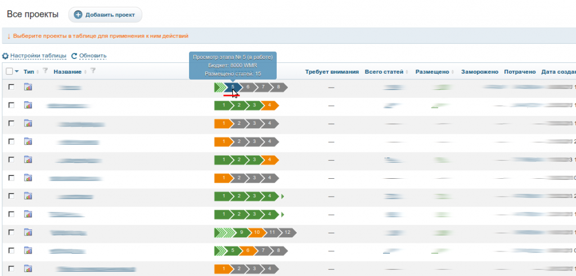Click the sort arrows next to Размещено
Screen dimensions: 576x276
point(453,72)
